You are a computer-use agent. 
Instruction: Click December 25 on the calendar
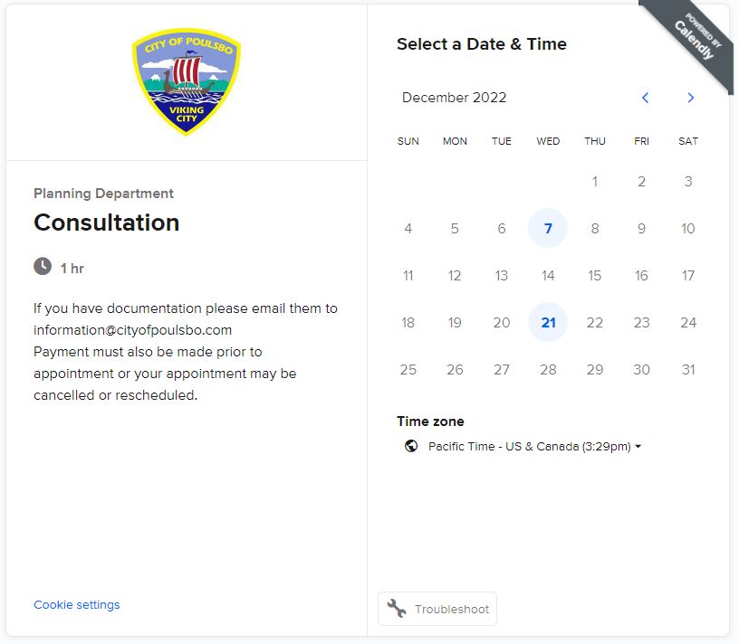point(408,370)
